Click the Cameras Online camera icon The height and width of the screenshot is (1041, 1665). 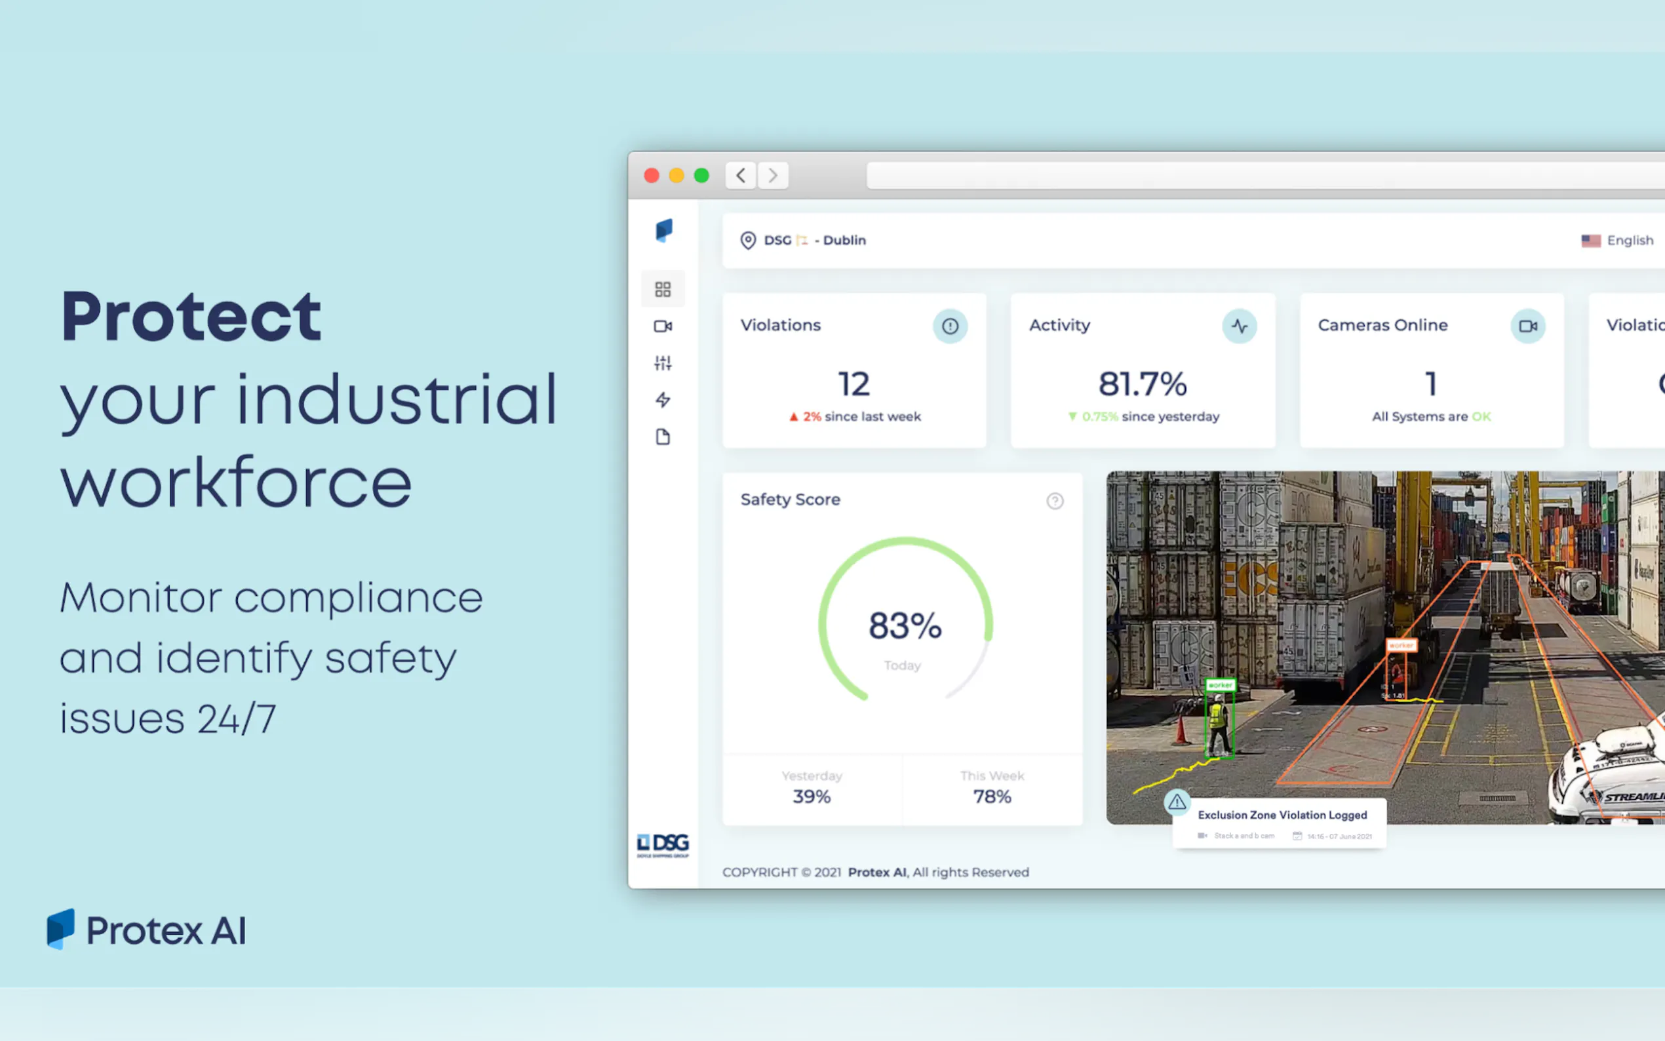coord(1527,326)
